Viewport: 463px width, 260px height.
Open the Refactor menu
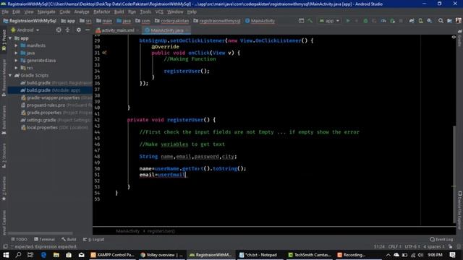tap(101, 12)
